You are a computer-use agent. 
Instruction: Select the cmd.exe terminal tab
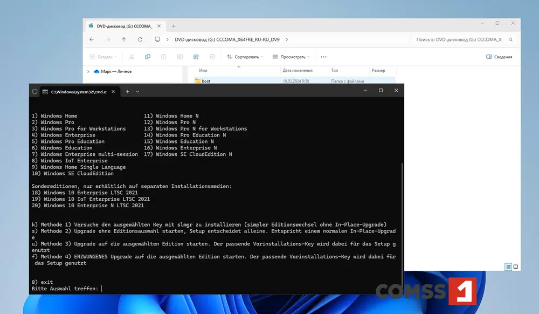79,92
